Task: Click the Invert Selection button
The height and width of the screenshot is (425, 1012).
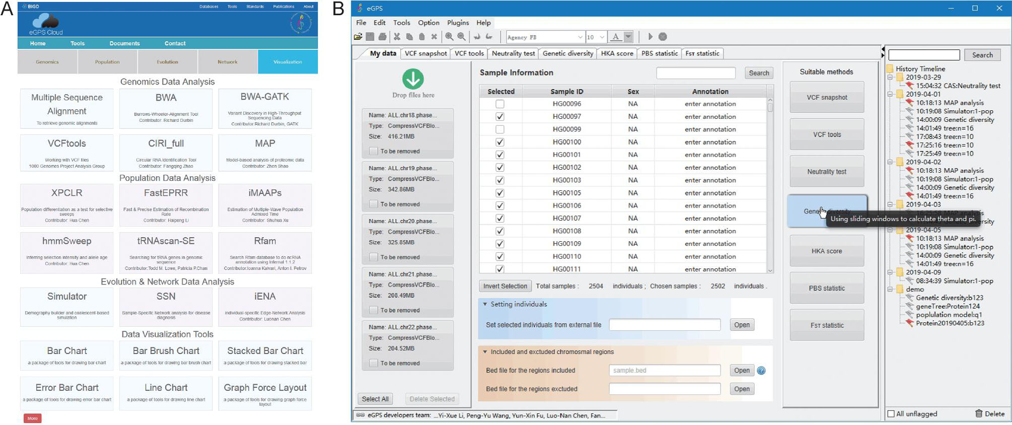Action: click(x=505, y=286)
